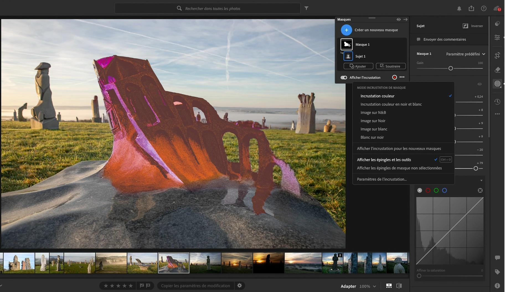This screenshot has height=292, width=505.
Task: Click the Adapter zoom button
Action: pyautogui.click(x=348, y=286)
